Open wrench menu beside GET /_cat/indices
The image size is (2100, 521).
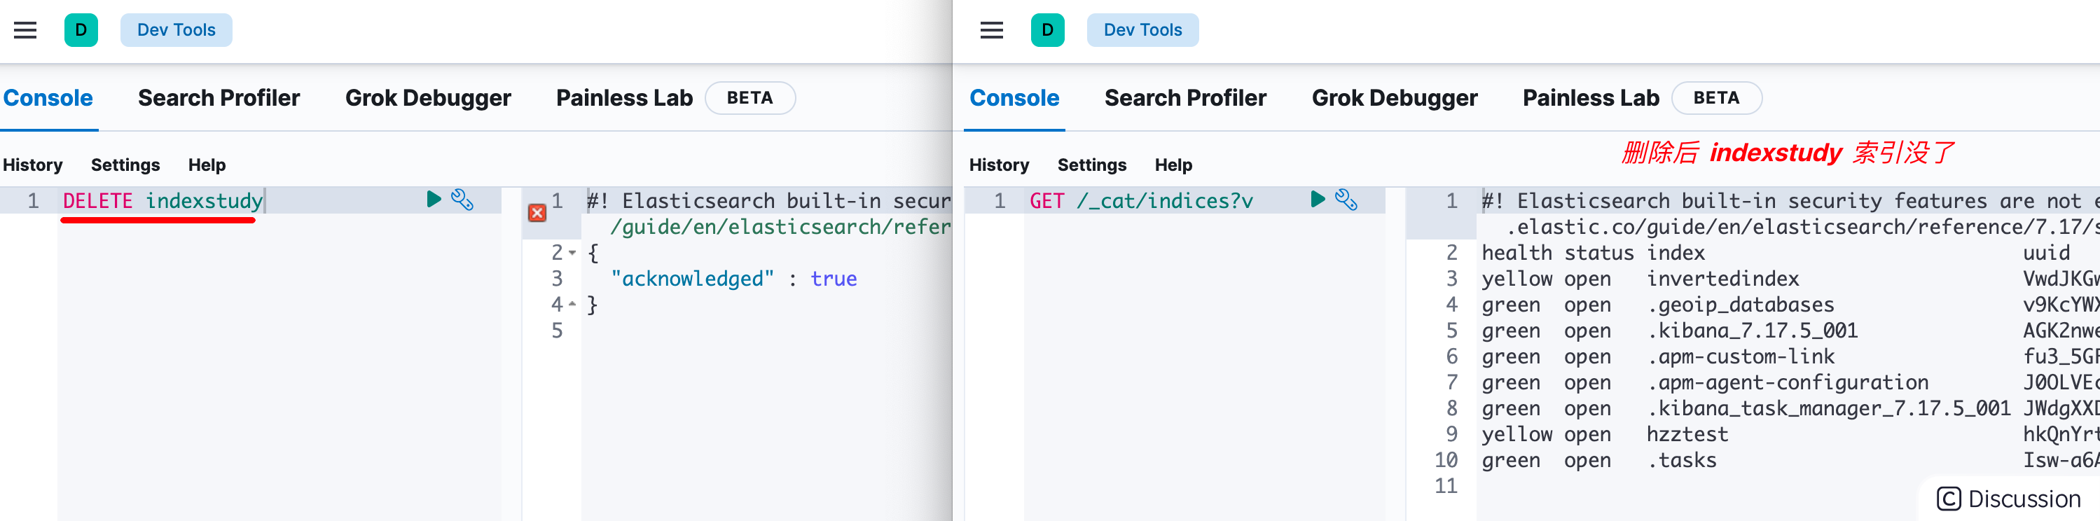pyautogui.click(x=1346, y=200)
